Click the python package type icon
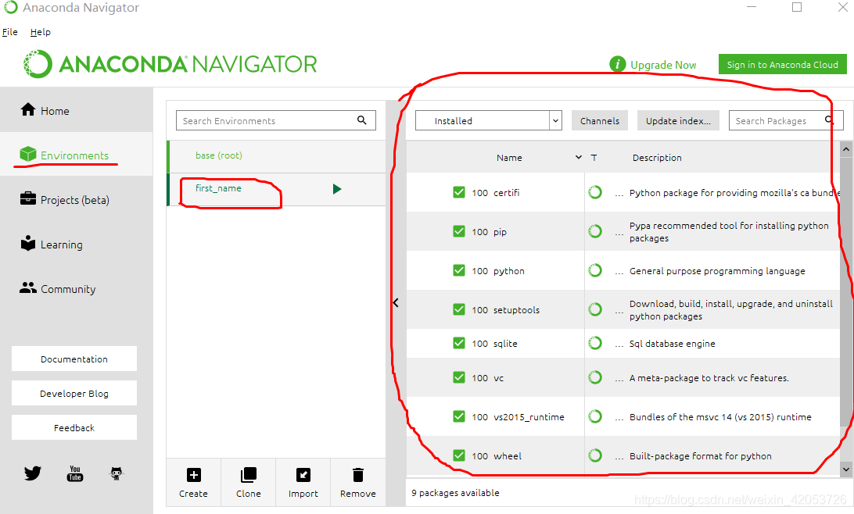 (x=595, y=270)
